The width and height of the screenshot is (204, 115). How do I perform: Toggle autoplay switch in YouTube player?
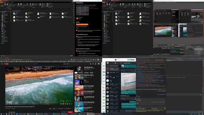(61, 104)
